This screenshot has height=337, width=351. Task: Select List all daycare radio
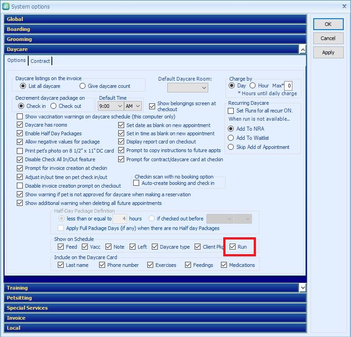tap(23, 86)
